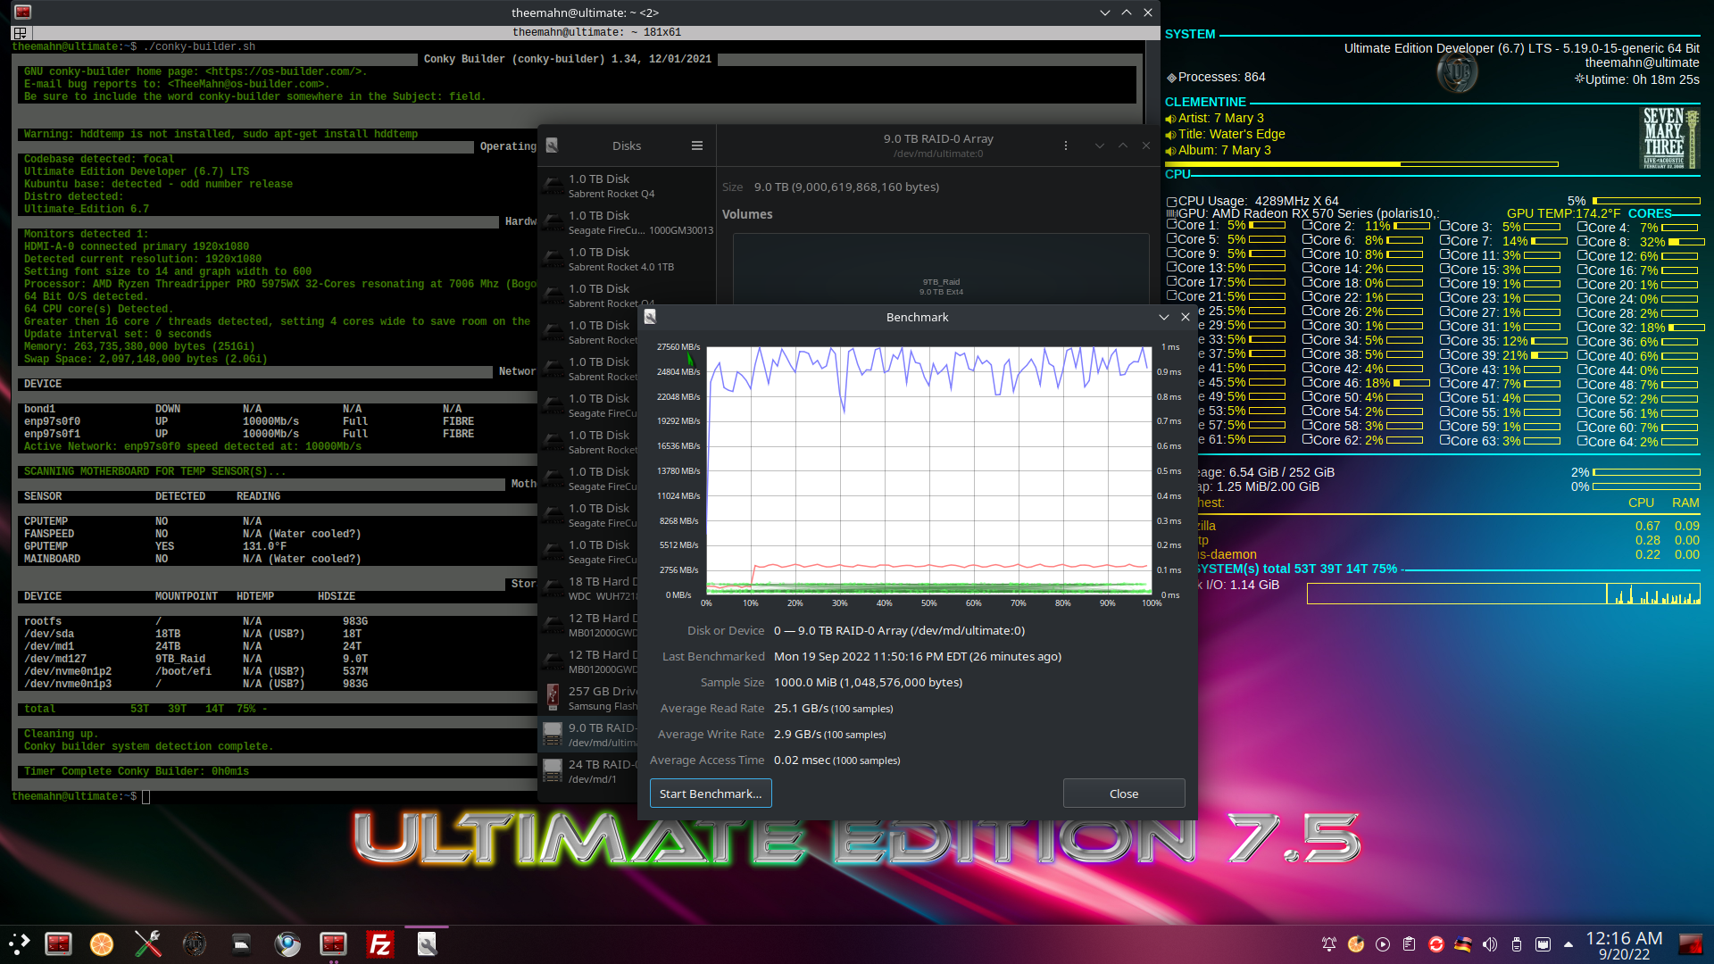Image resolution: width=1714 pixels, height=964 pixels.
Task: Select the 257 GB Samsung Flash drive entry
Action: (589, 698)
